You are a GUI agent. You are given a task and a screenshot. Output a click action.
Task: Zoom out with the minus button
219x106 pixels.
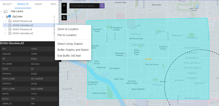pos(64,11)
